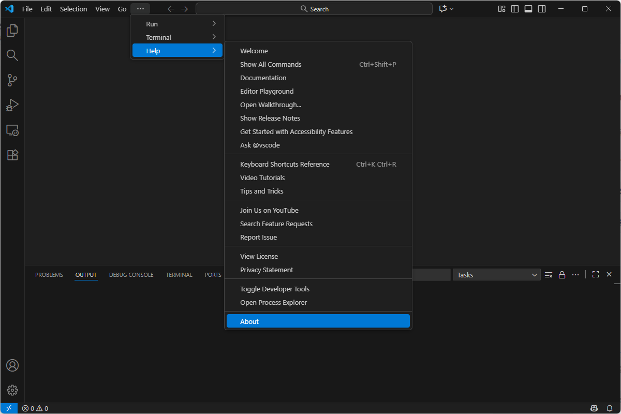621x414 pixels.
Task: Open the Tasks output channel dropdown
Action: click(x=496, y=275)
